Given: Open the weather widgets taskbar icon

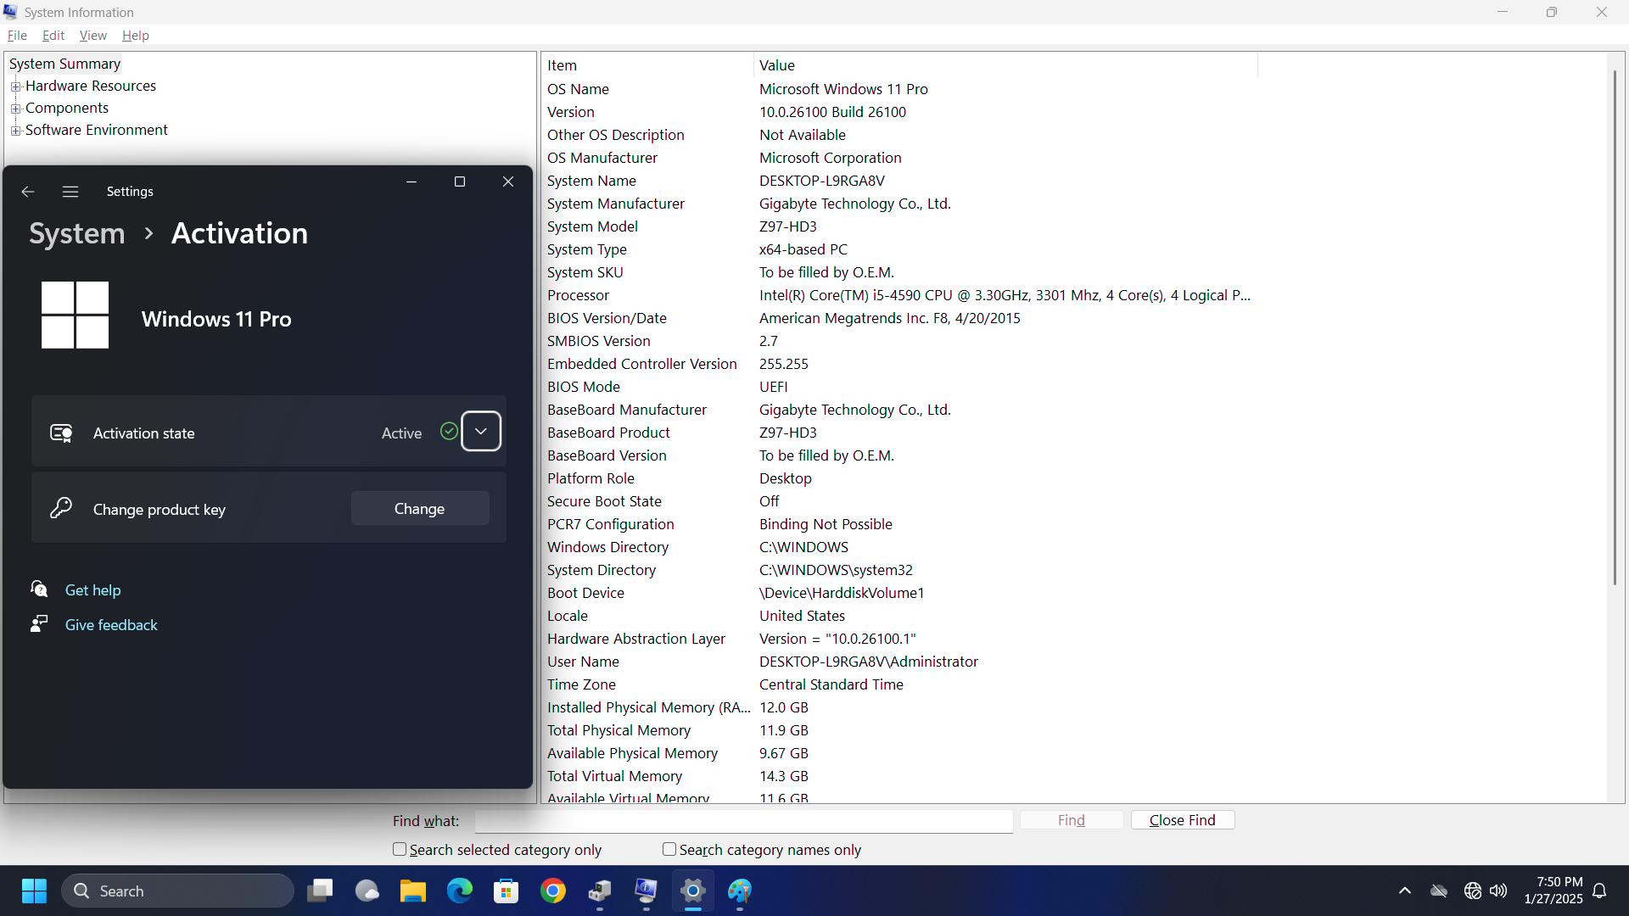Looking at the screenshot, I should (367, 891).
